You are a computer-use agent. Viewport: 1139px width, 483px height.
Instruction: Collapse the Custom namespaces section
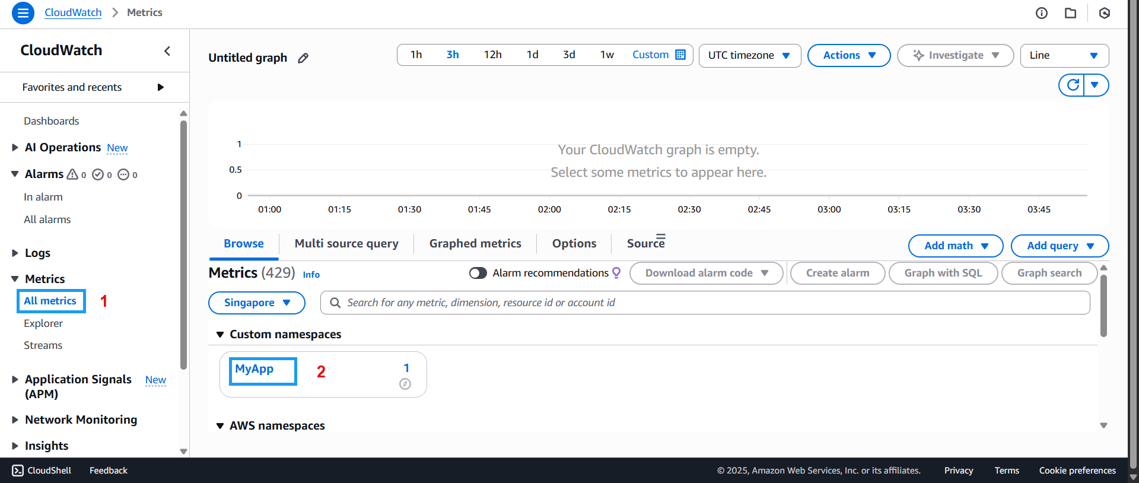220,335
